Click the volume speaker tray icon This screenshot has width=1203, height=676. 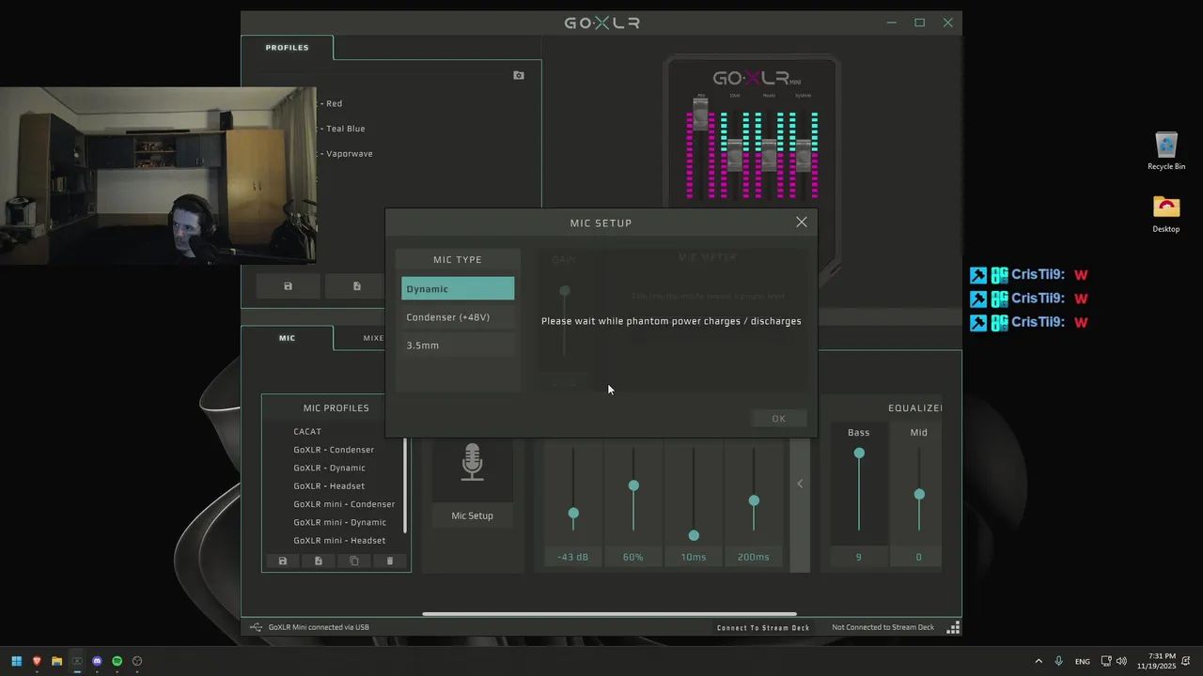coord(1121,661)
